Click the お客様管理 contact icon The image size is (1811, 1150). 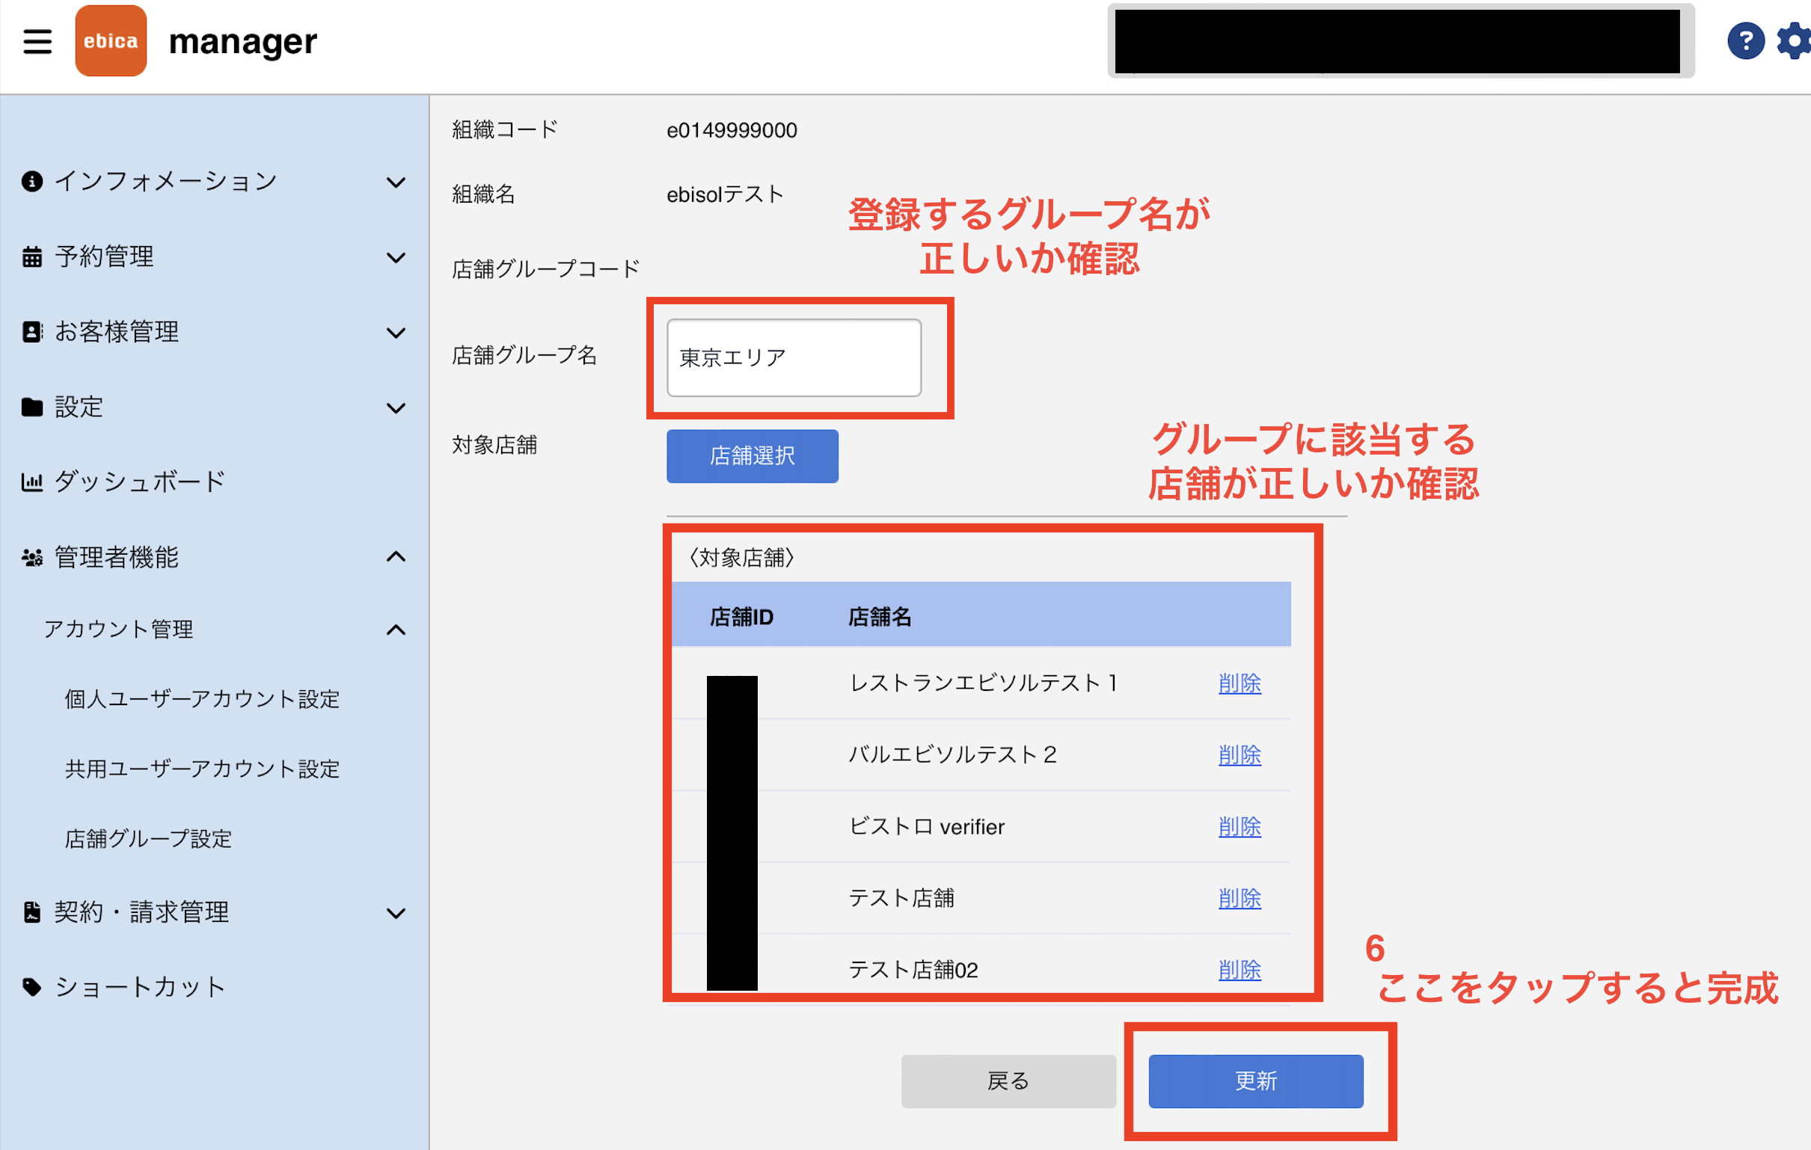pyautogui.click(x=31, y=332)
